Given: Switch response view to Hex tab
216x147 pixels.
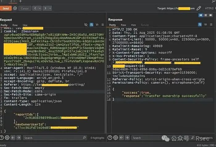Looking at the screenshot, I should [133, 25].
